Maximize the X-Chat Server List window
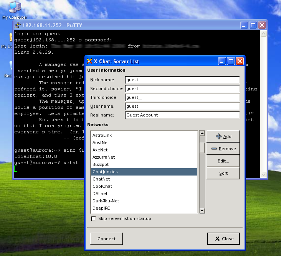Viewport: 281px width, 256px height. 231,61
